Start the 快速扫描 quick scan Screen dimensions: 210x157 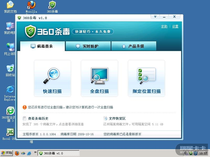[x=52, y=78]
